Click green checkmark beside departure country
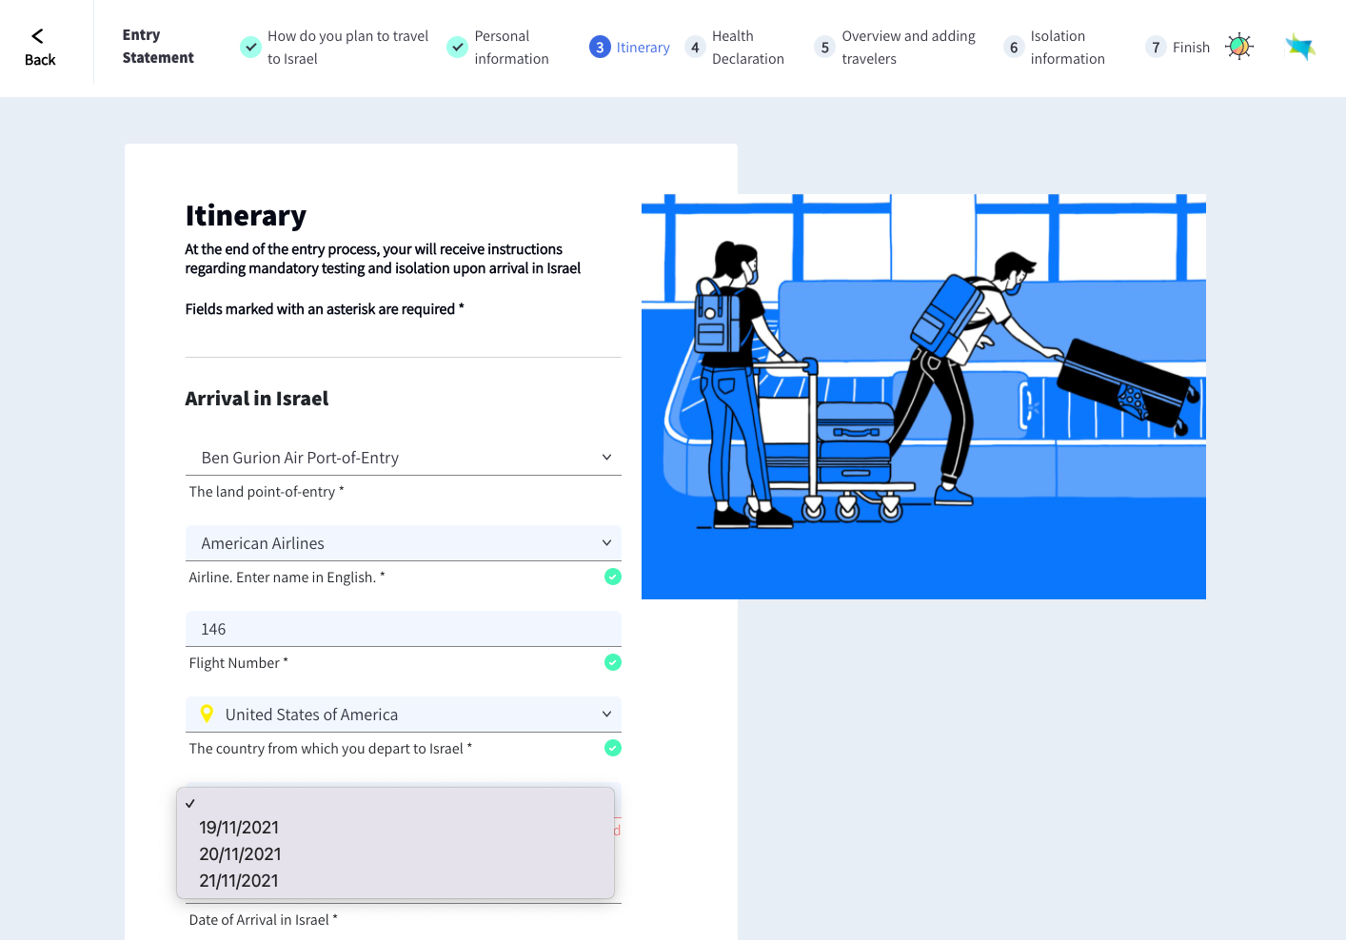 click(x=613, y=748)
